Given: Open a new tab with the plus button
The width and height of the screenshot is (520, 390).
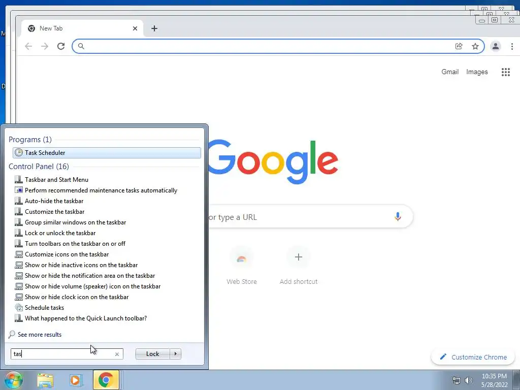Looking at the screenshot, I should pos(154,28).
